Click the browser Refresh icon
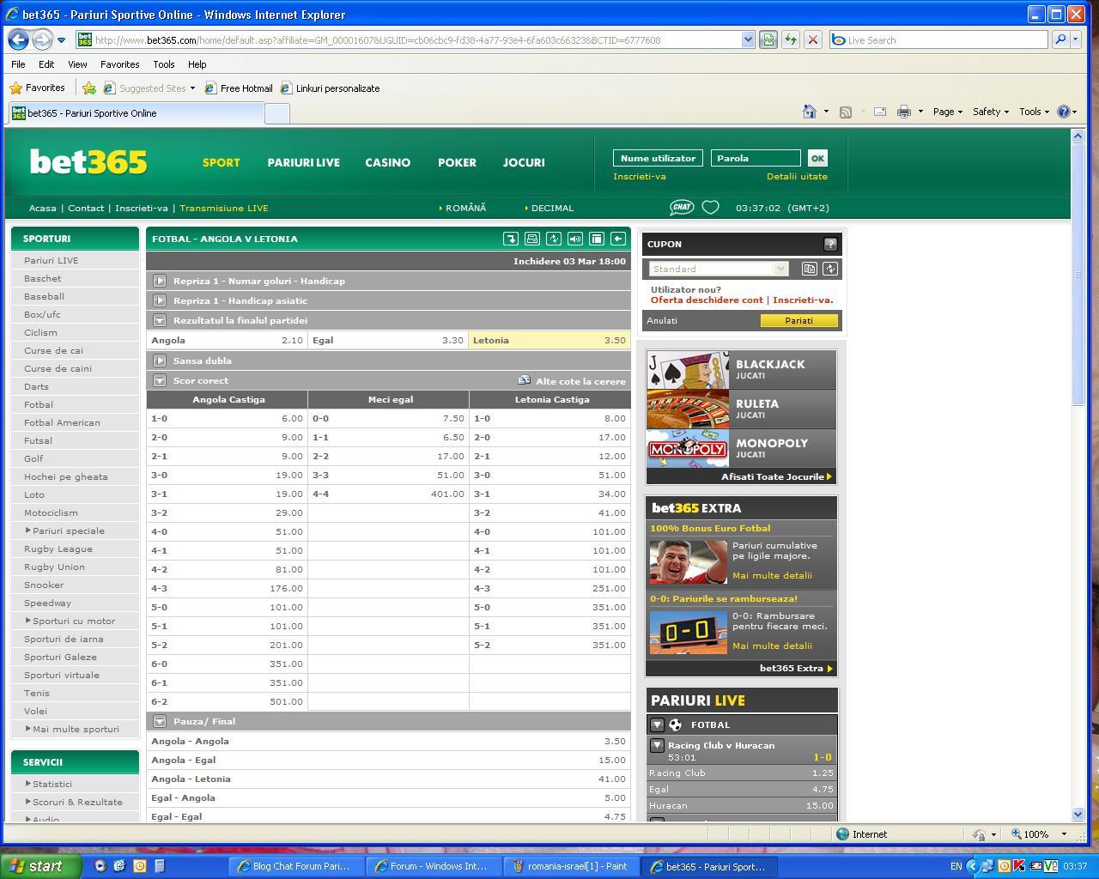1099x879 pixels. coord(791,39)
